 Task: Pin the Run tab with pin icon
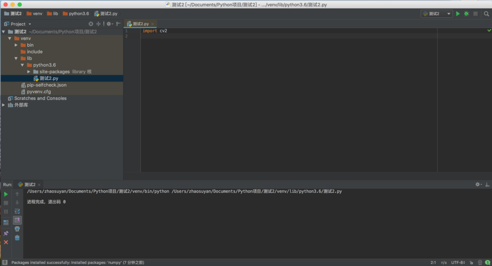(6, 234)
